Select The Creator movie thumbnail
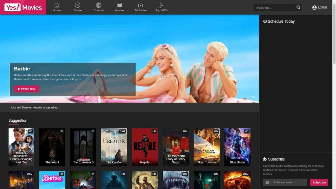 114,147
